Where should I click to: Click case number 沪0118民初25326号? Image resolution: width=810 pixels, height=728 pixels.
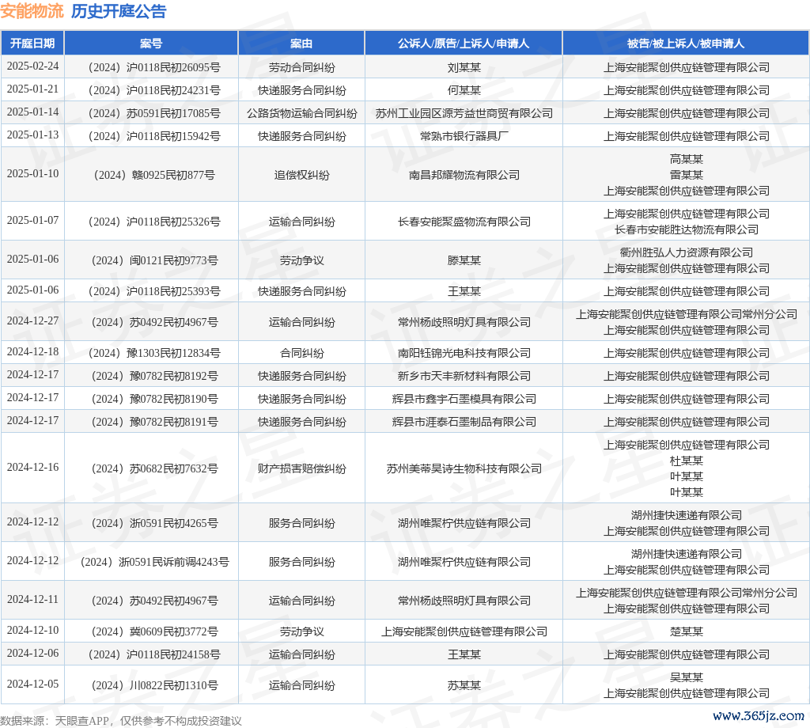(154, 222)
